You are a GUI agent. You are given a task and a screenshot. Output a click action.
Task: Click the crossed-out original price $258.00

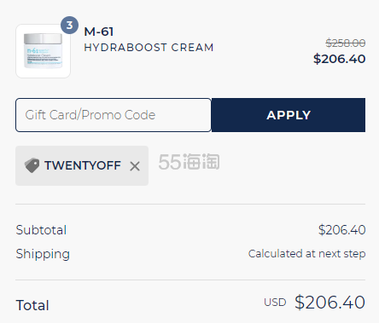(346, 43)
